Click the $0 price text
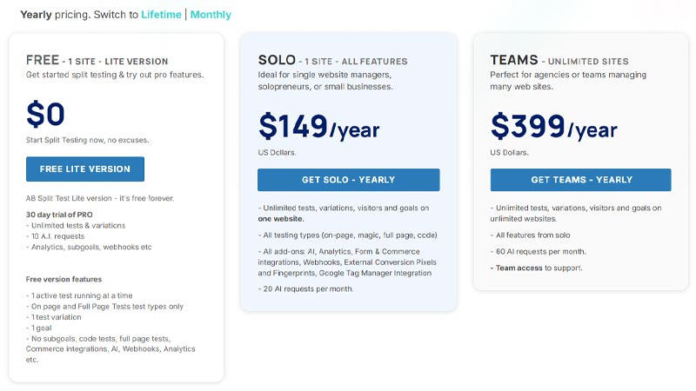This screenshot has height=391, width=696. [x=46, y=115]
